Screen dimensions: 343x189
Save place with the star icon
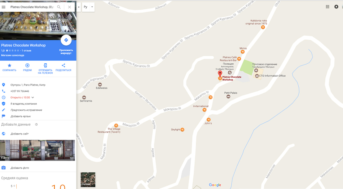pyautogui.click(x=9, y=65)
